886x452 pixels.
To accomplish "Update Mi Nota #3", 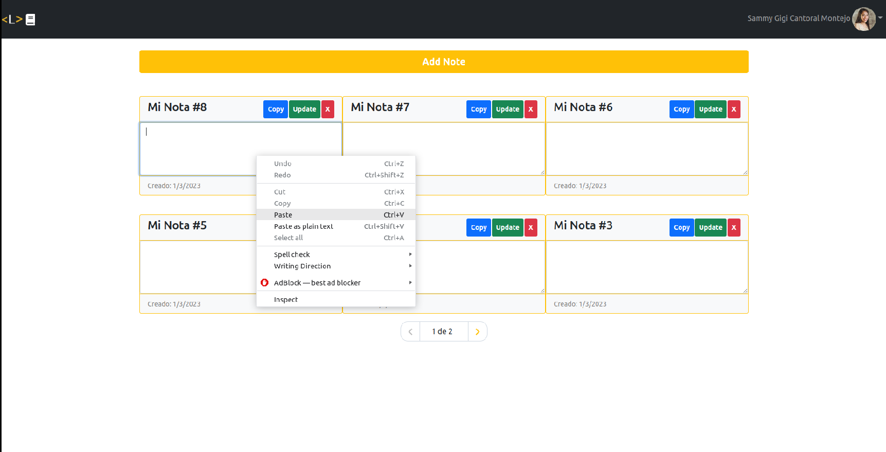I will click(711, 227).
